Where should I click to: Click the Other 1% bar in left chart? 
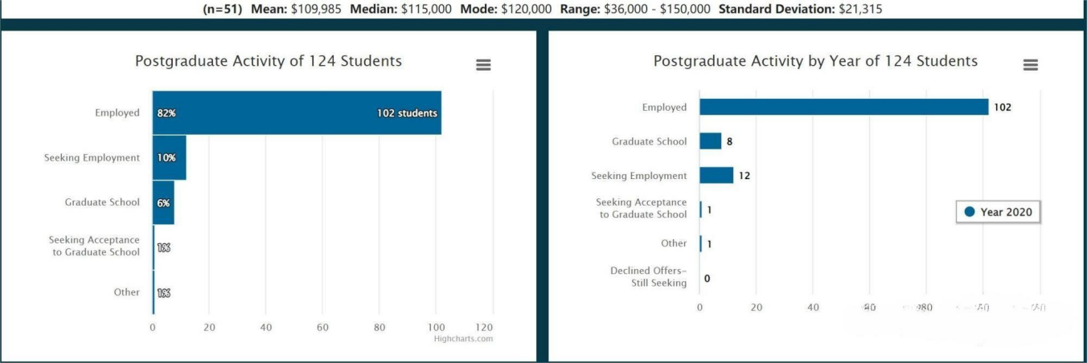coord(154,292)
